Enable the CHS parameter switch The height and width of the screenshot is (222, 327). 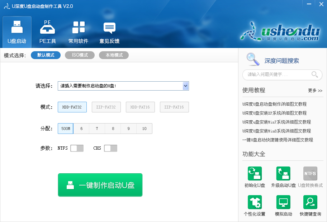click(110, 148)
